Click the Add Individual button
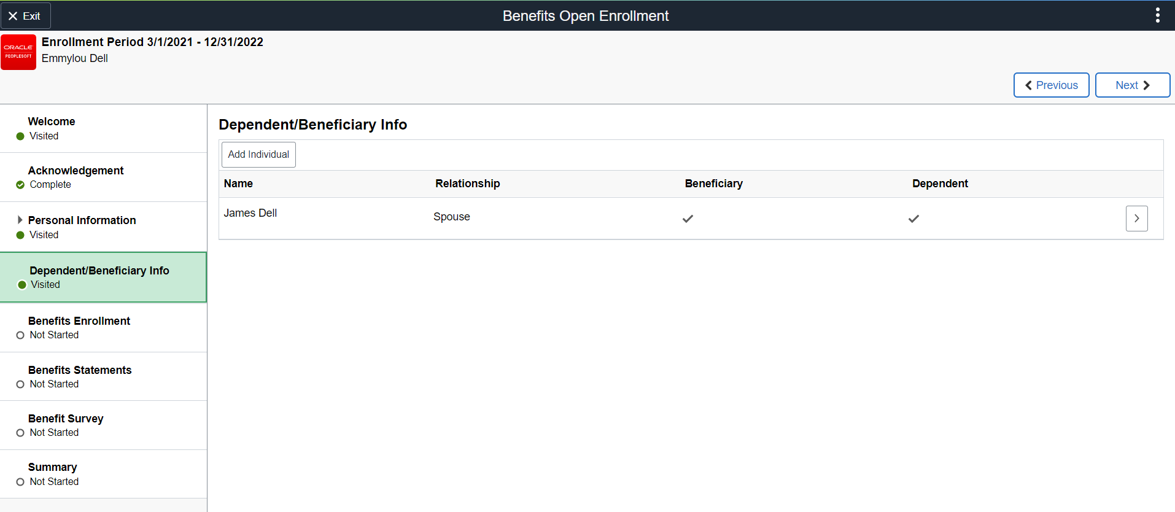1175x512 pixels. click(258, 155)
